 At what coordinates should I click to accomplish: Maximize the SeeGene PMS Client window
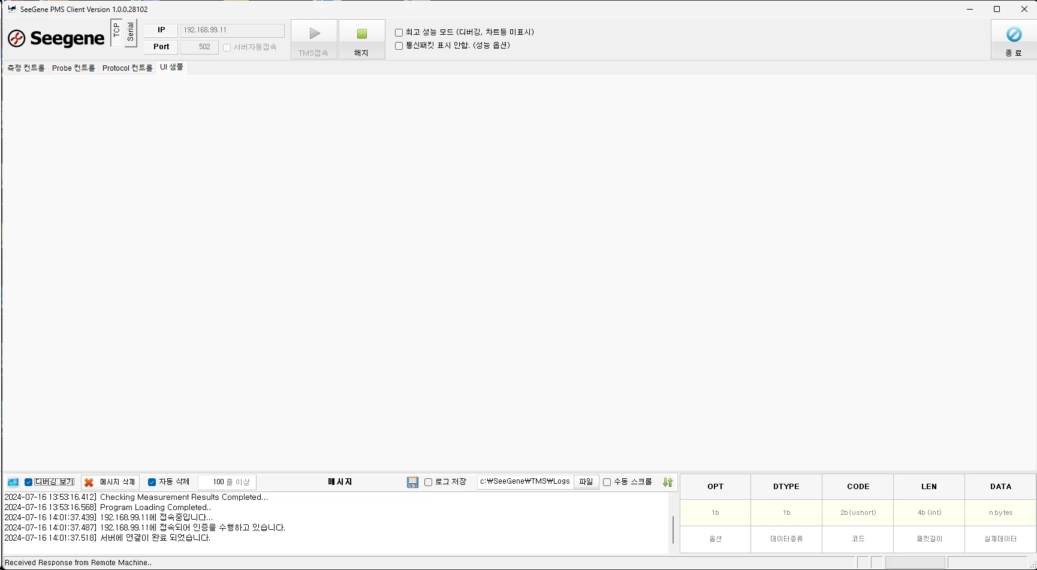pos(997,9)
